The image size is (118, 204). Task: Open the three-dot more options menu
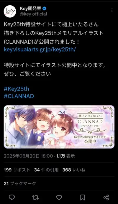(112, 10)
